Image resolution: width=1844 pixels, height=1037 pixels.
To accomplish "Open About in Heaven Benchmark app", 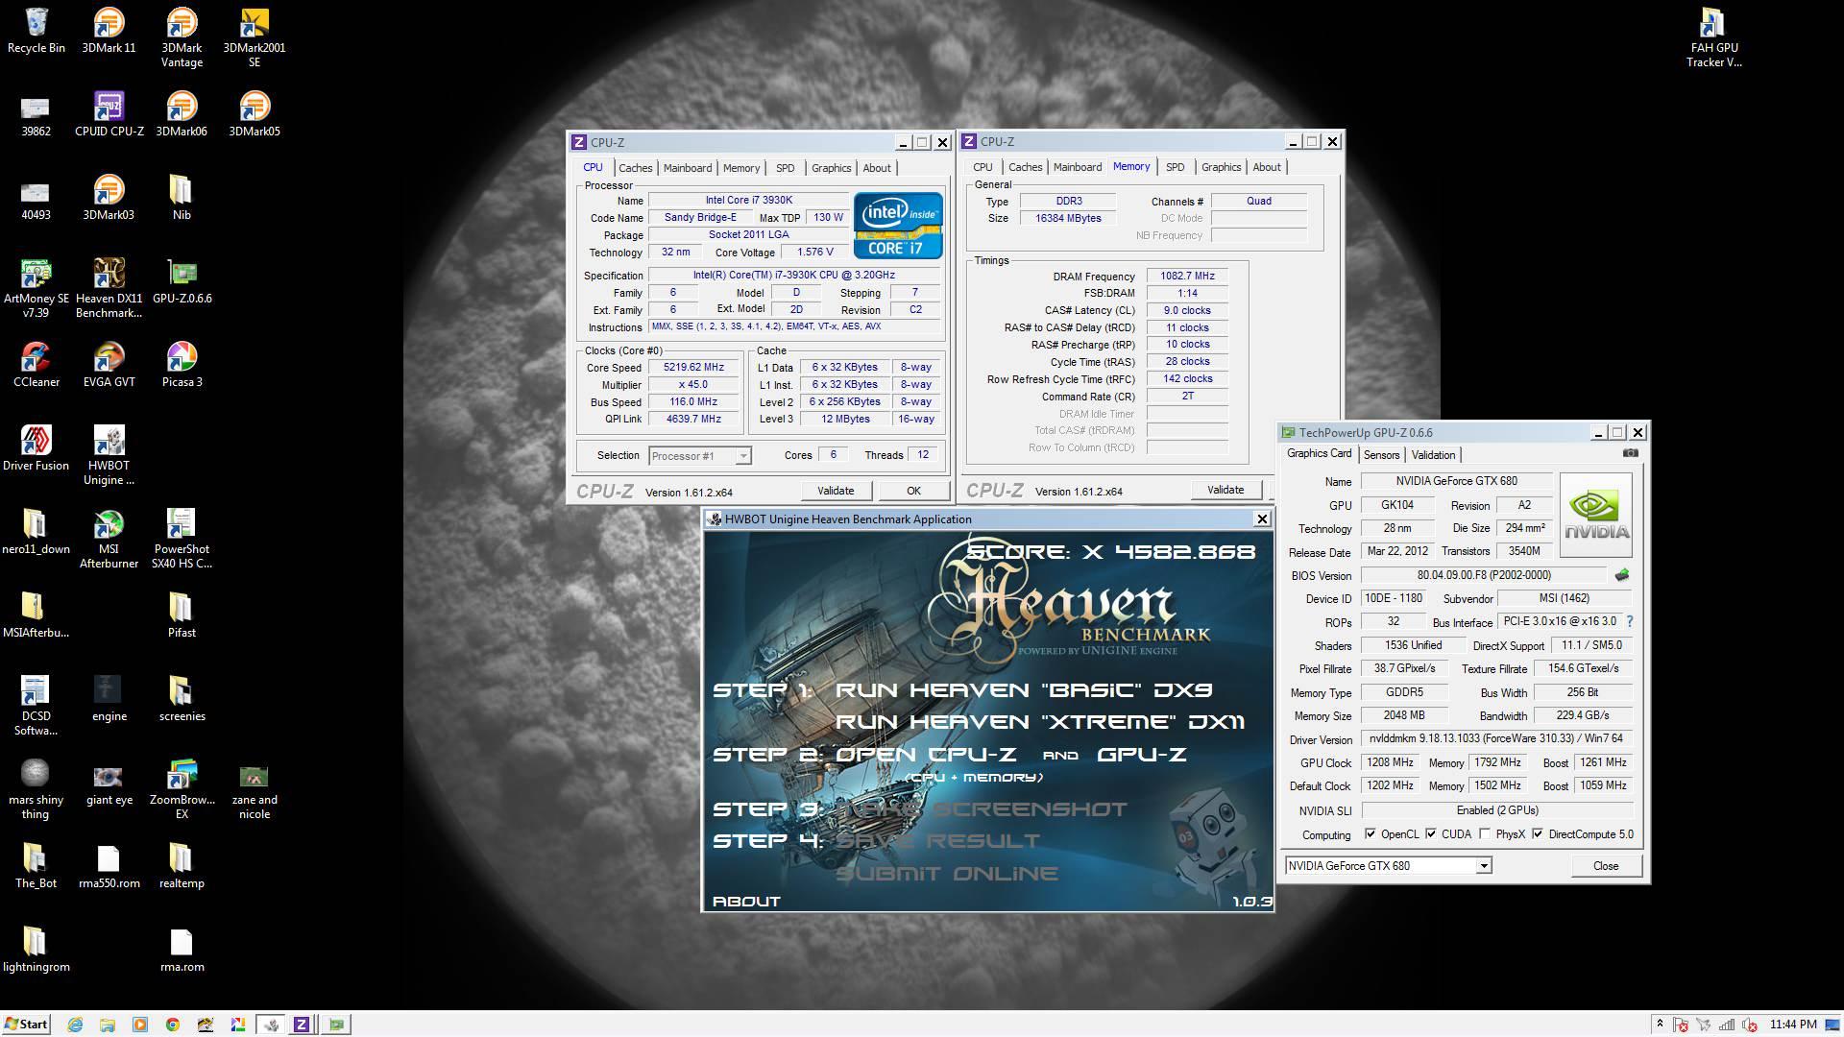I will 746,901.
